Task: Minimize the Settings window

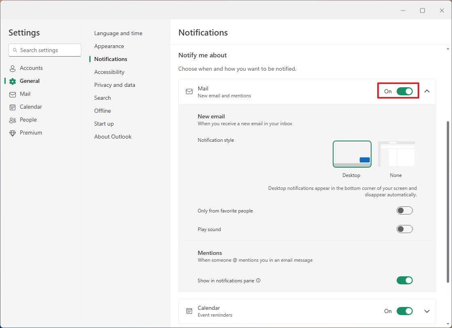Action: coord(403,11)
